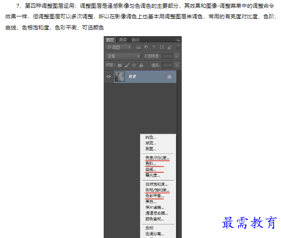This screenshot has height=238, width=281.
Task: Click the type layer filter T icon
Action: (154, 47)
